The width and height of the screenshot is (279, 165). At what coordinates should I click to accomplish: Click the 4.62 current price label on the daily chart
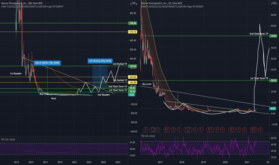[x=273, y=109]
